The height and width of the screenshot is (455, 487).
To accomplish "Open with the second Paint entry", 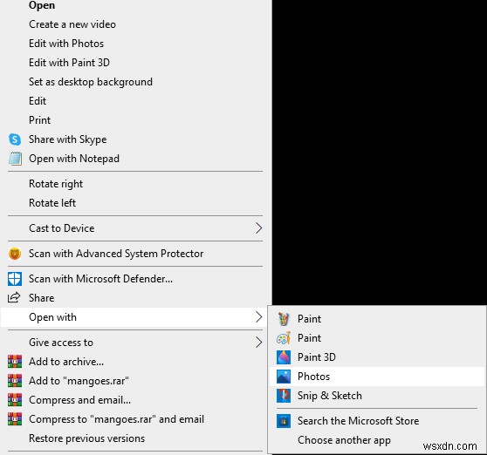I will 376,338.
